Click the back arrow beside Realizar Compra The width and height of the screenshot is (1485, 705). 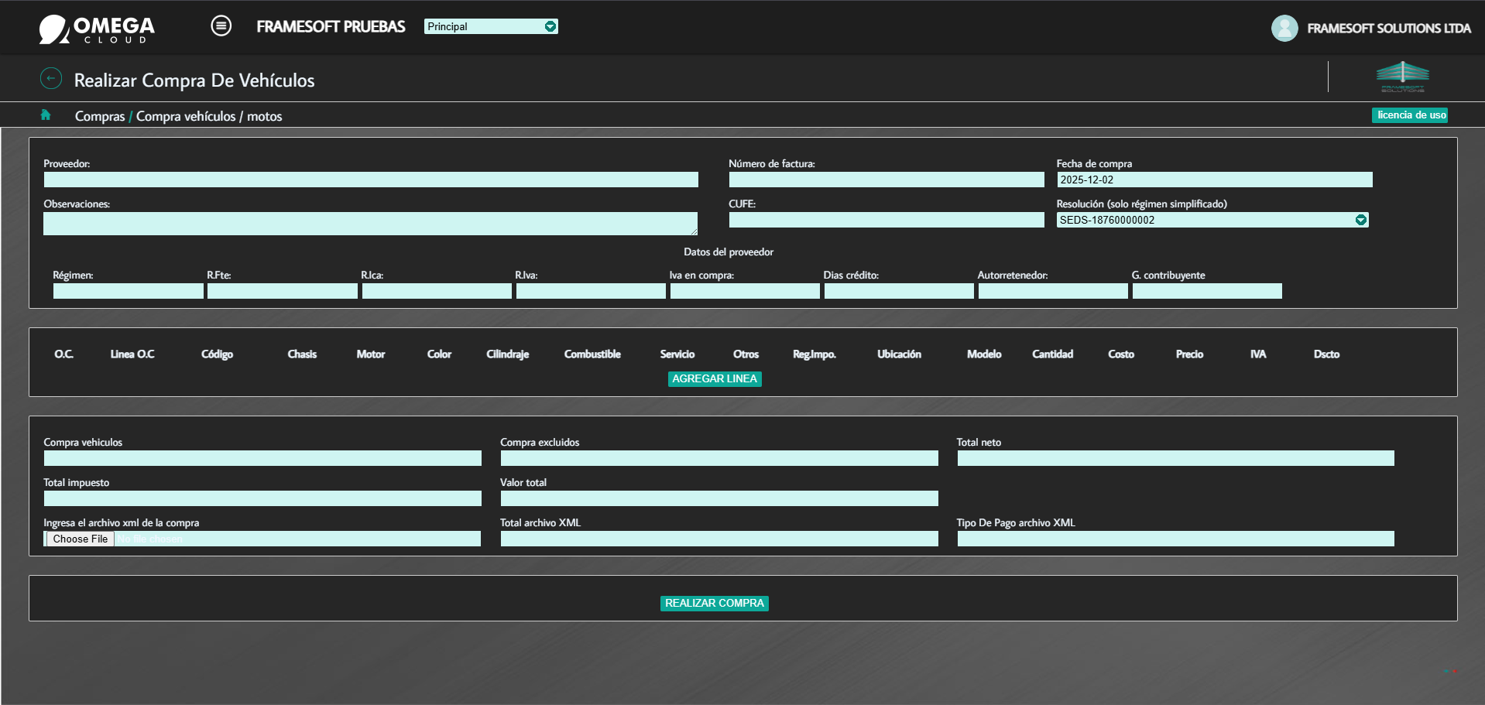click(51, 78)
